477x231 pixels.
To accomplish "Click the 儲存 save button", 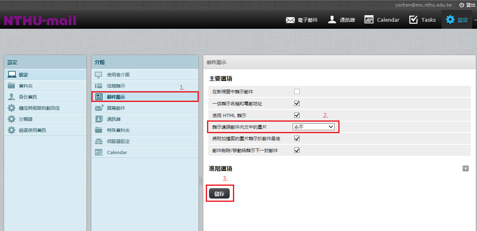I will click(219, 194).
